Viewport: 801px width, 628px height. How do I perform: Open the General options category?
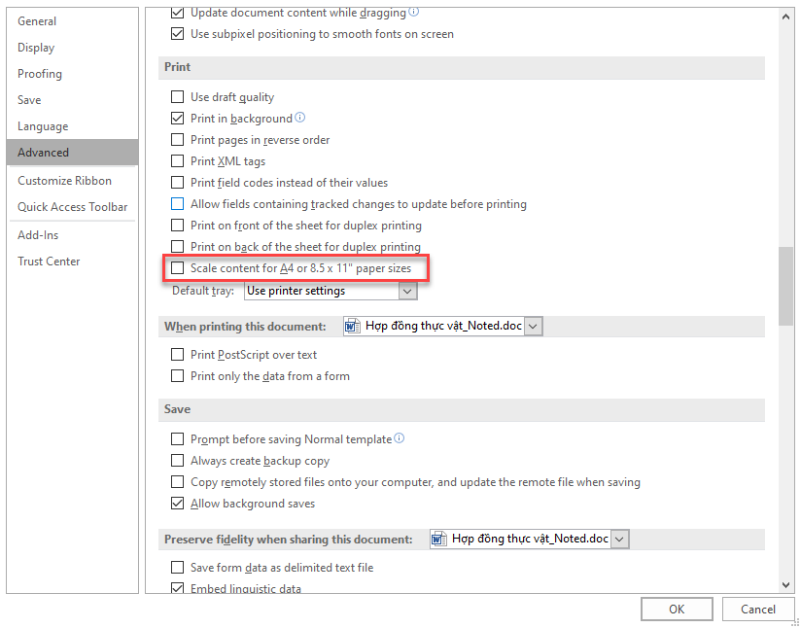coord(73,21)
